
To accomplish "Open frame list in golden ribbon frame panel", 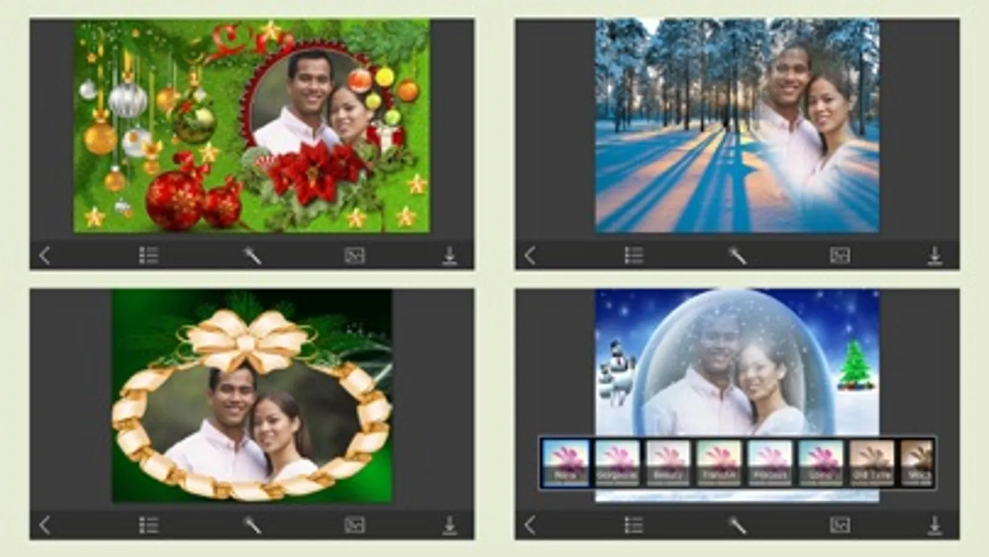I will click(x=148, y=525).
